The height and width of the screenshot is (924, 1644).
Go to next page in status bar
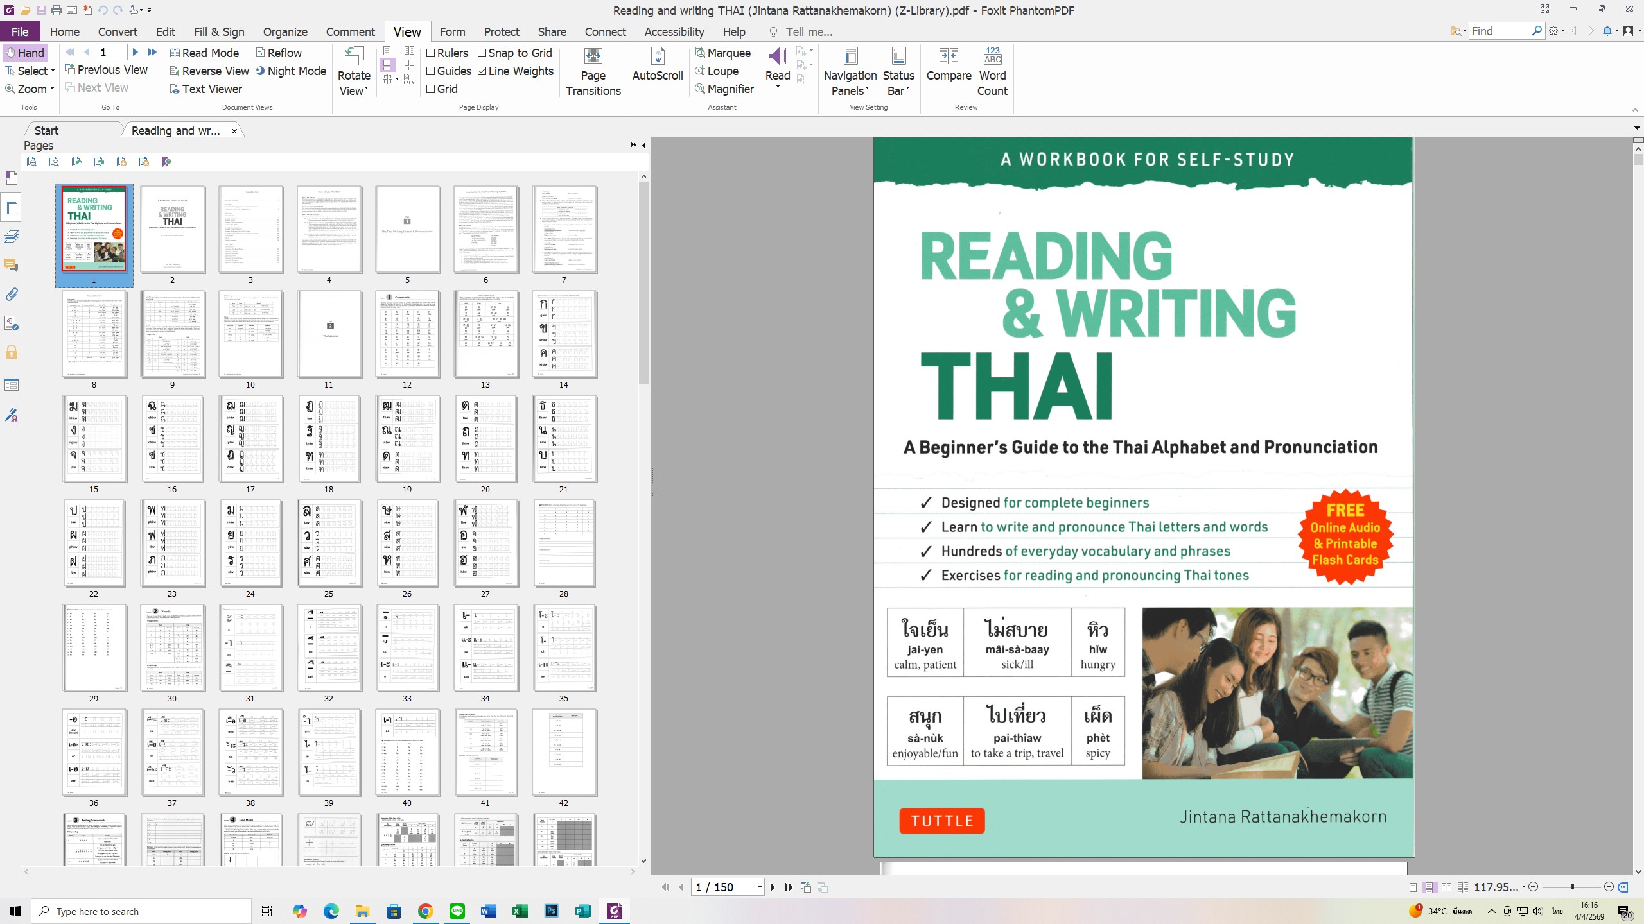[x=773, y=887]
